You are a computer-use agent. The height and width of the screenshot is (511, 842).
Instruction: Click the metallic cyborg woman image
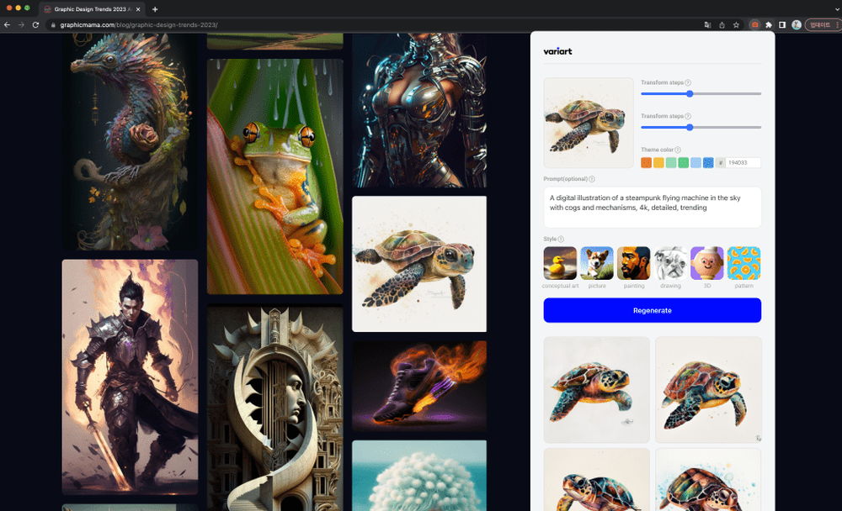[419, 110]
